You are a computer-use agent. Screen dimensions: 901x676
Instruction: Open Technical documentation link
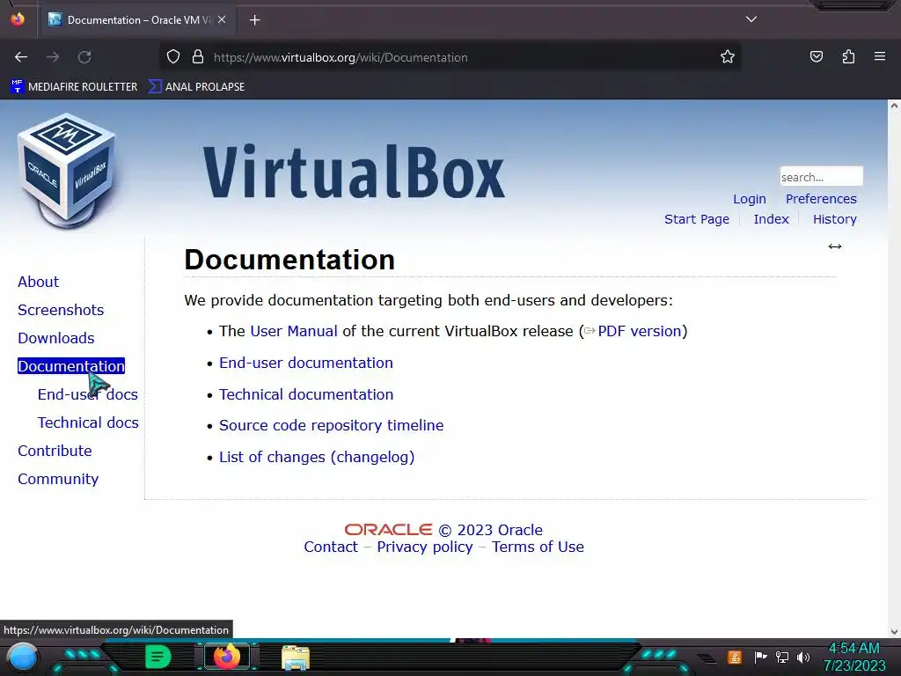306,394
